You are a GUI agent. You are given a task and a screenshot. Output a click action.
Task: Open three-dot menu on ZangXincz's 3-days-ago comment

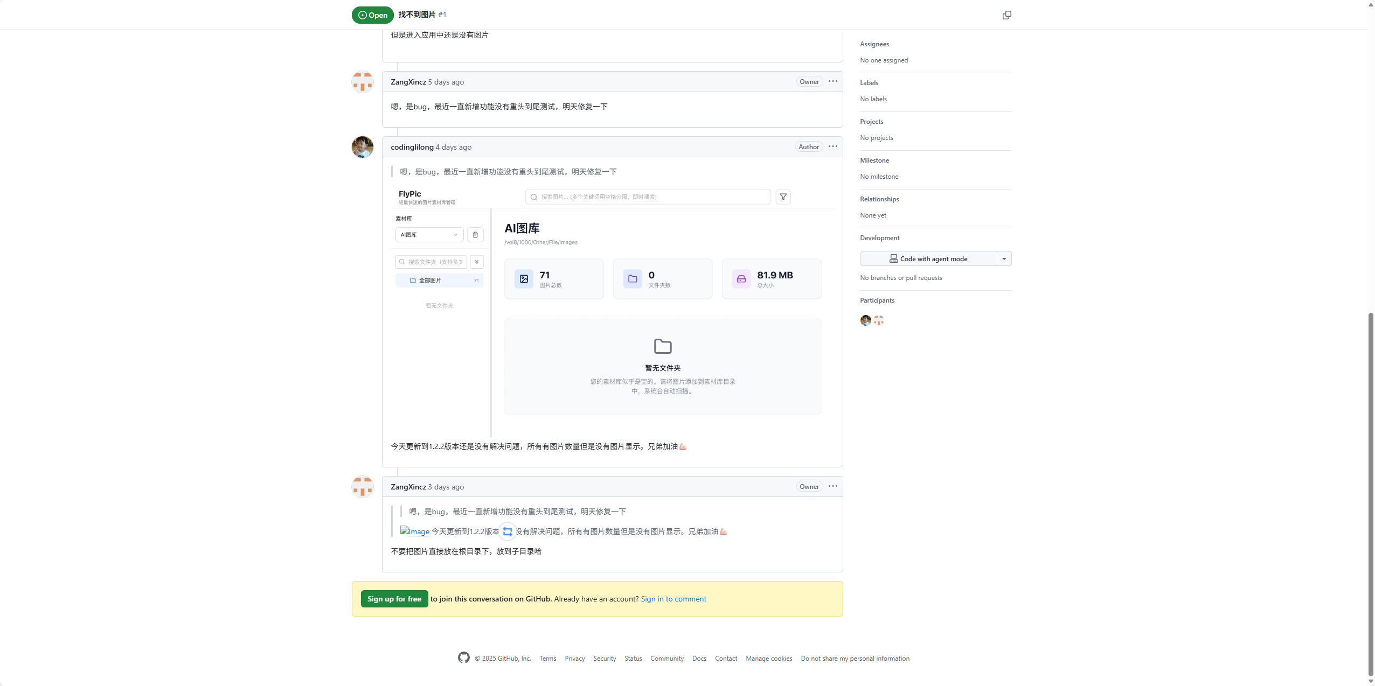[x=832, y=486]
